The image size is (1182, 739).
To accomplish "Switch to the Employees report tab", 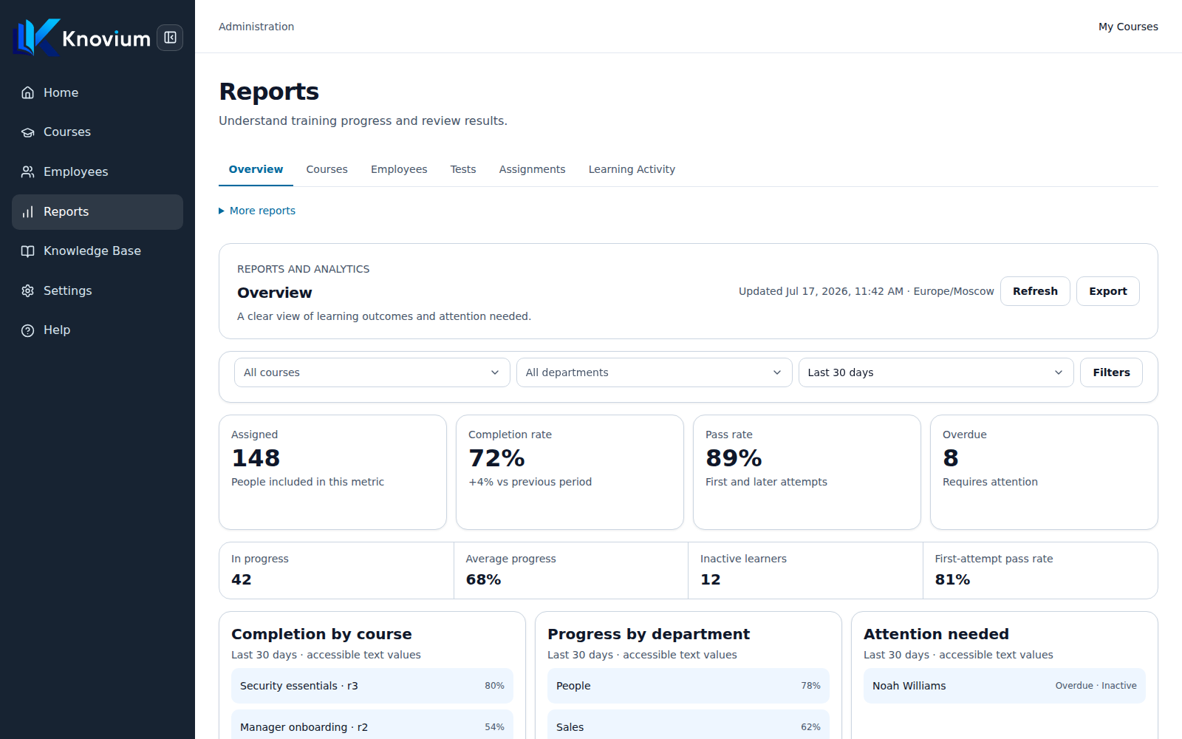I will click(x=399, y=169).
